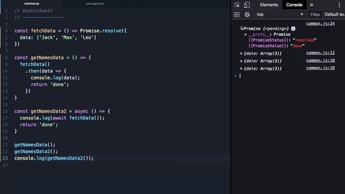
Task: Toggle the device toolbar icon
Action: pyautogui.click(x=247, y=5)
